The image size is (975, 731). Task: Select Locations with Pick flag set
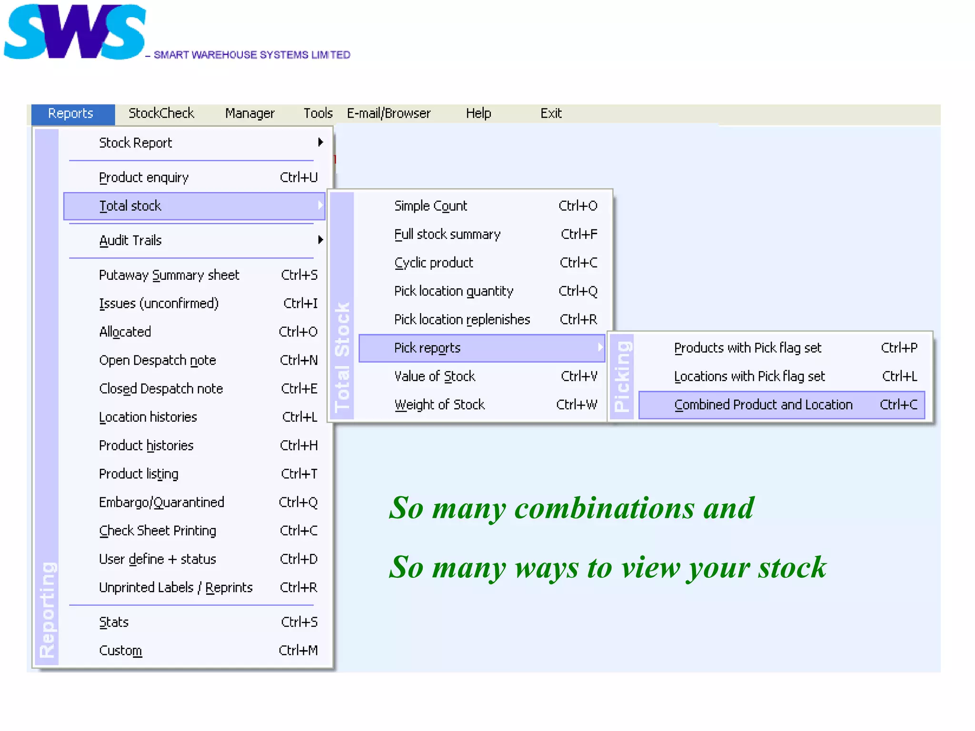point(782,376)
